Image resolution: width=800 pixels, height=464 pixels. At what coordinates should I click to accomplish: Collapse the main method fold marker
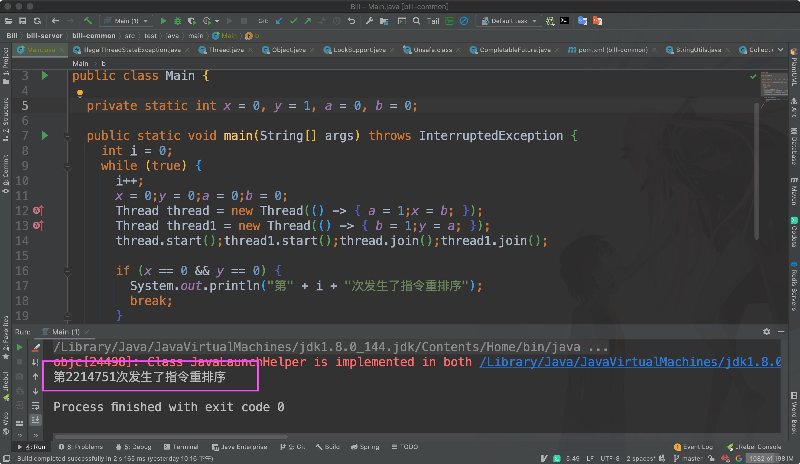(67, 136)
